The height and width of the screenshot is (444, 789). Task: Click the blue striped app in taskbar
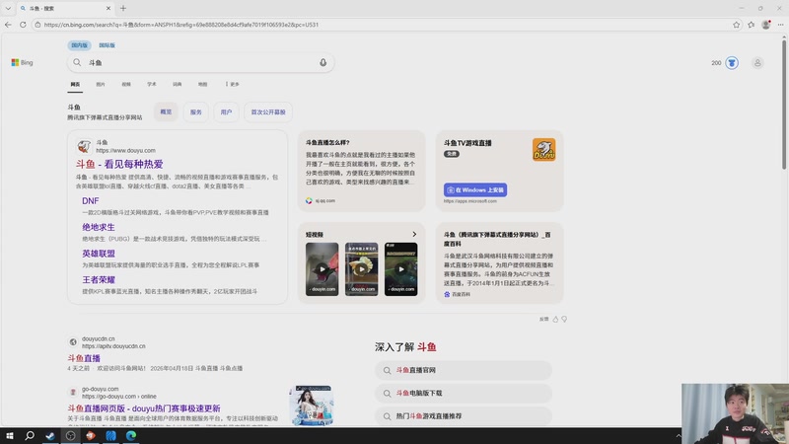[110, 435]
